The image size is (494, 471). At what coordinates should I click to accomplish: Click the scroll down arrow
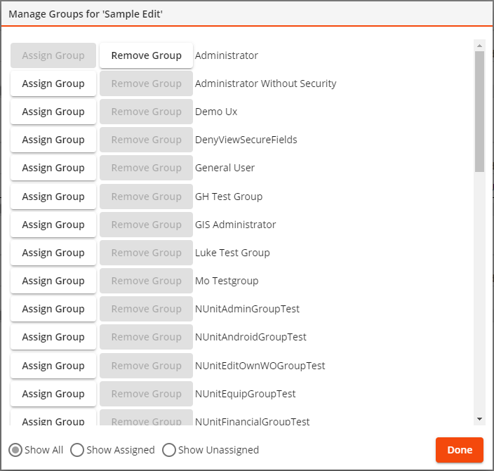pyautogui.click(x=480, y=419)
